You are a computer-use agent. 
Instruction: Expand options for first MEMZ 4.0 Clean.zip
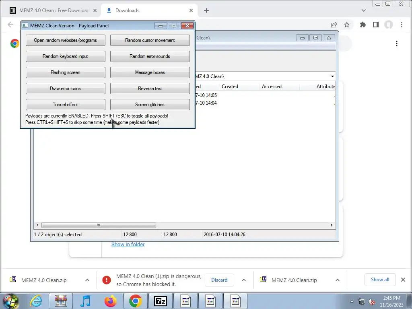(87, 280)
